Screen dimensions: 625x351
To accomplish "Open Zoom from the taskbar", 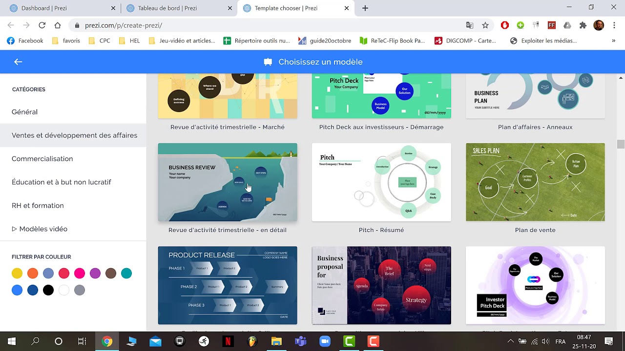I will click(x=325, y=341).
